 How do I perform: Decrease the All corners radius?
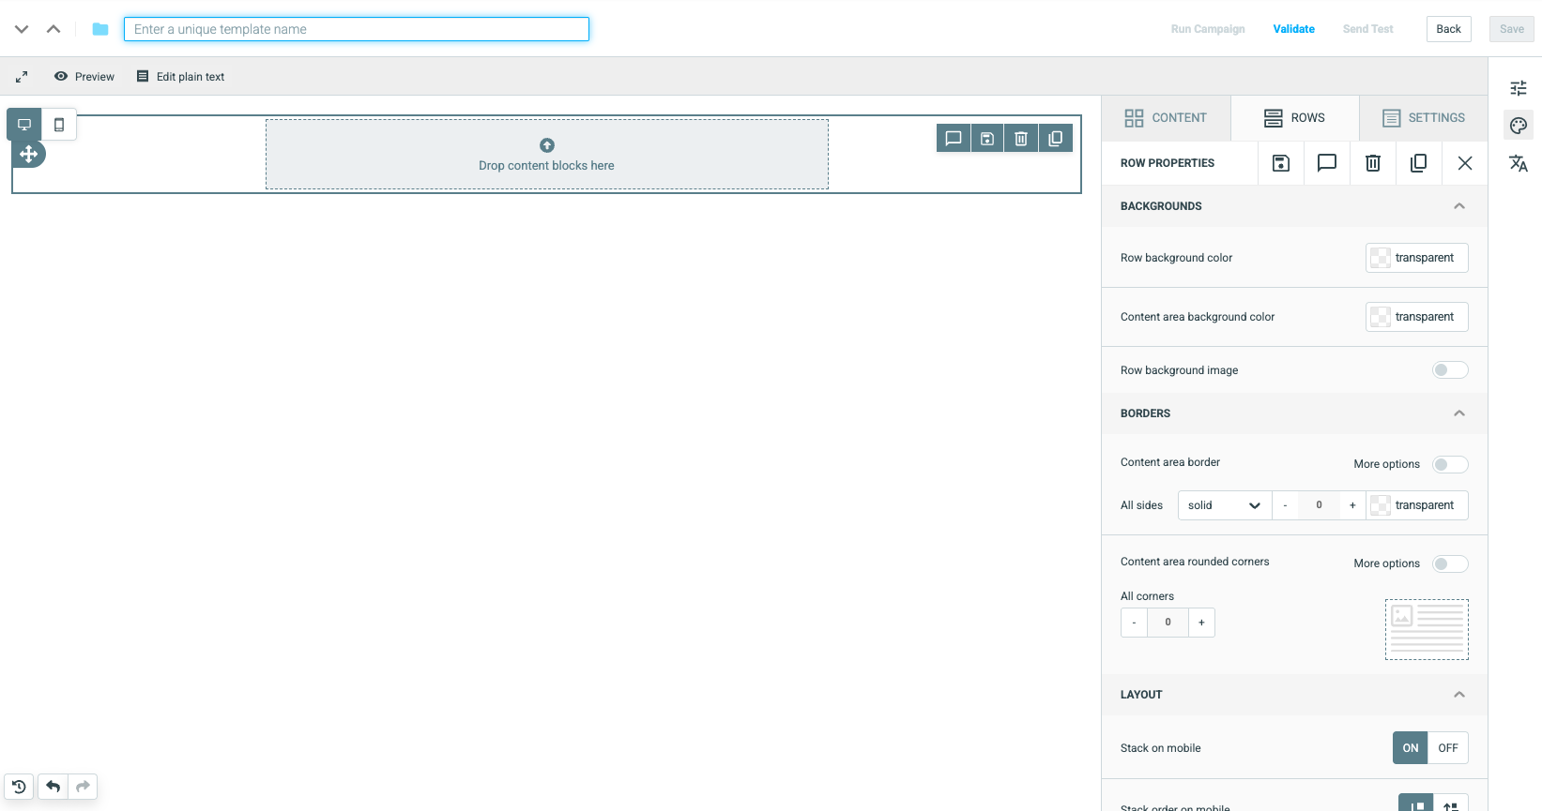coord(1134,623)
